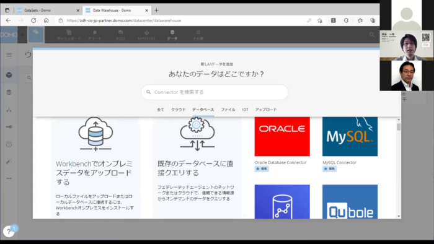Image resolution: width=434 pixels, height=244 pixels.
Task: Open the DataFlows icon in sidebar
Action: click(x=9, y=110)
